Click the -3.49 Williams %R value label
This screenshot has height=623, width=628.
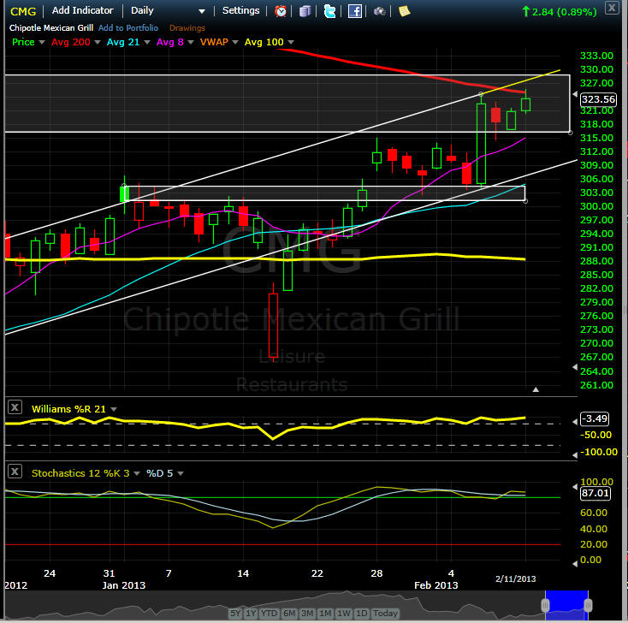(x=595, y=418)
